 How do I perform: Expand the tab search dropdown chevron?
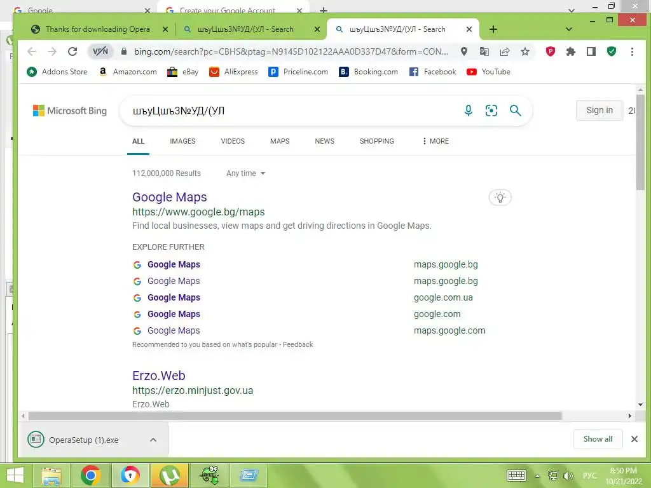point(569,29)
